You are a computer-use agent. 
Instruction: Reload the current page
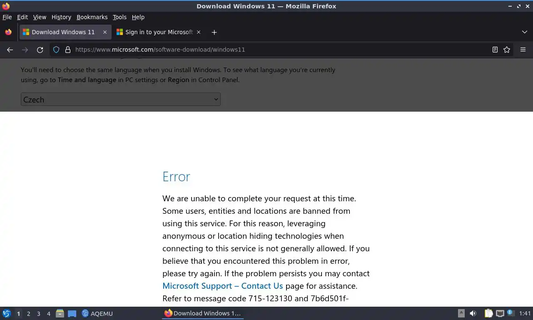tap(40, 50)
